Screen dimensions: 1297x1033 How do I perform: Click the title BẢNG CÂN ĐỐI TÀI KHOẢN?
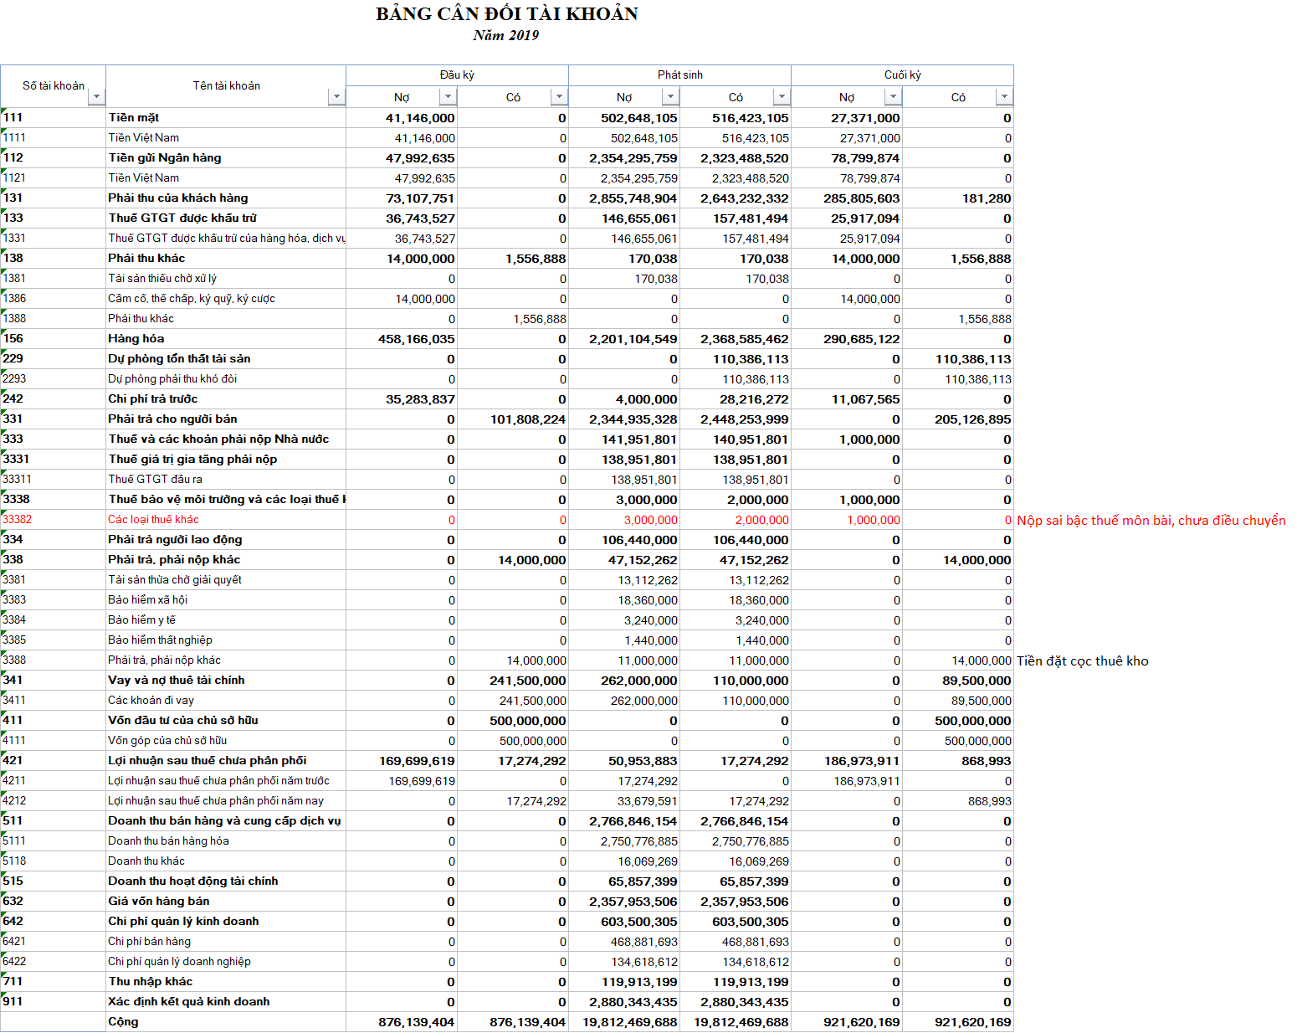coord(506,14)
